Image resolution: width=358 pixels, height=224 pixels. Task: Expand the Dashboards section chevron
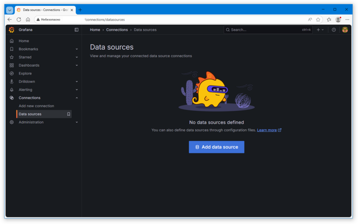pyautogui.click(x=77, y=65)
